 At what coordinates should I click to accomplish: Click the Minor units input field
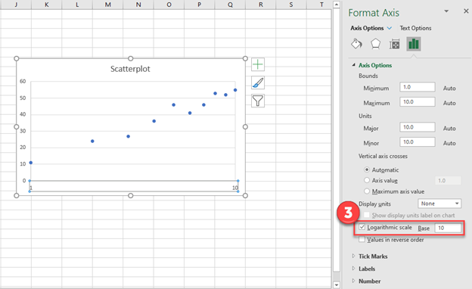[418, 141]
